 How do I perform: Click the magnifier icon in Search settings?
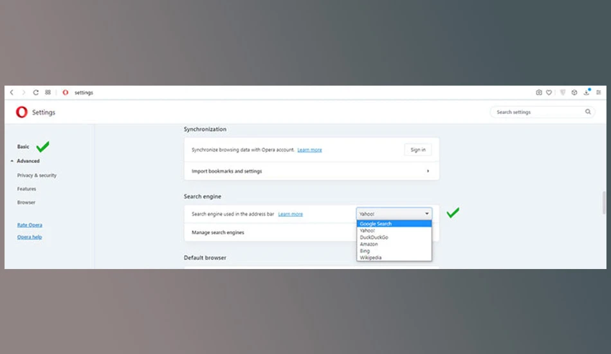[x=588, y=112]
